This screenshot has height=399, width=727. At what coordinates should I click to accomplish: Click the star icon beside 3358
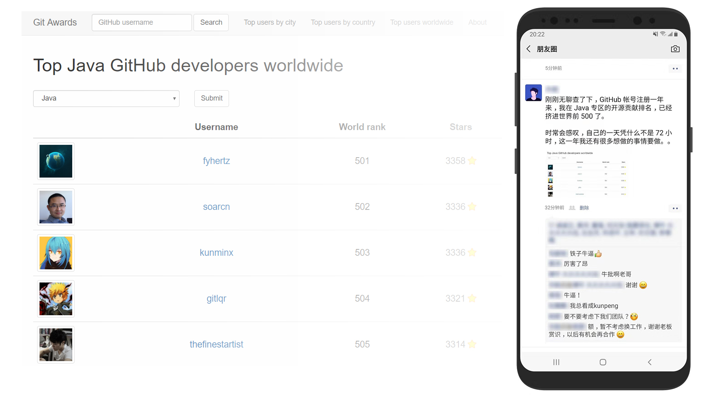pyautogui.click(x=472, y=160)
